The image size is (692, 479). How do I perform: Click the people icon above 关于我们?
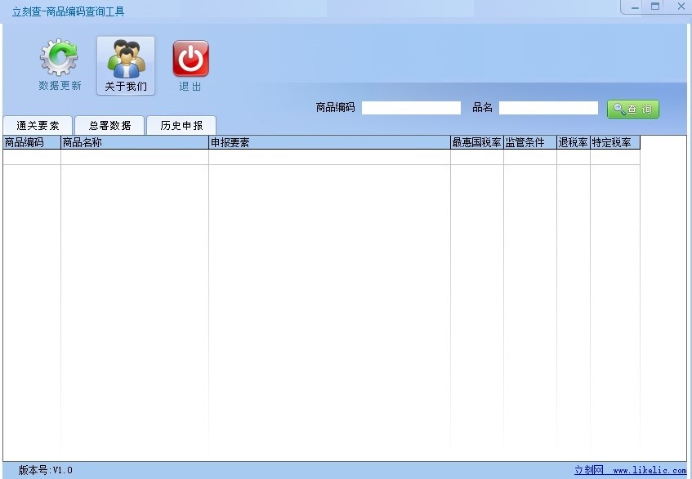coord(125,57)
